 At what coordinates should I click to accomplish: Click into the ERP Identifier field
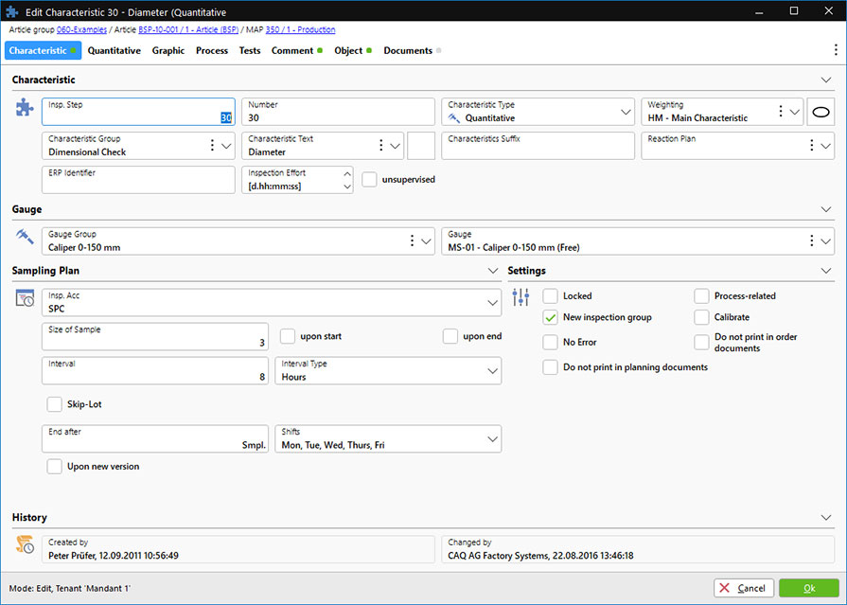pos(138,180)
